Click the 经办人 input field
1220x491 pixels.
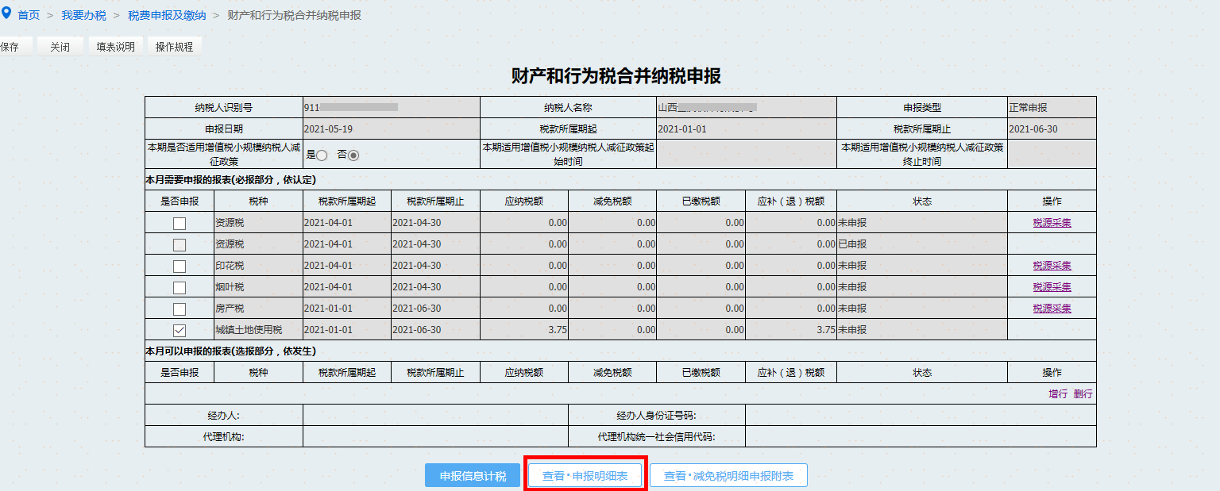(x=435, y=416)
